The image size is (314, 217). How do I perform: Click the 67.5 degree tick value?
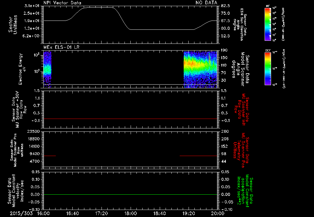225,21
